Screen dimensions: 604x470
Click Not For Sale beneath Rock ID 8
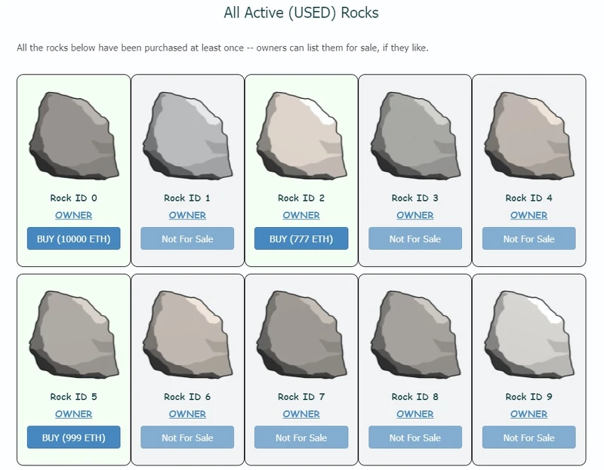click(414, 438)
